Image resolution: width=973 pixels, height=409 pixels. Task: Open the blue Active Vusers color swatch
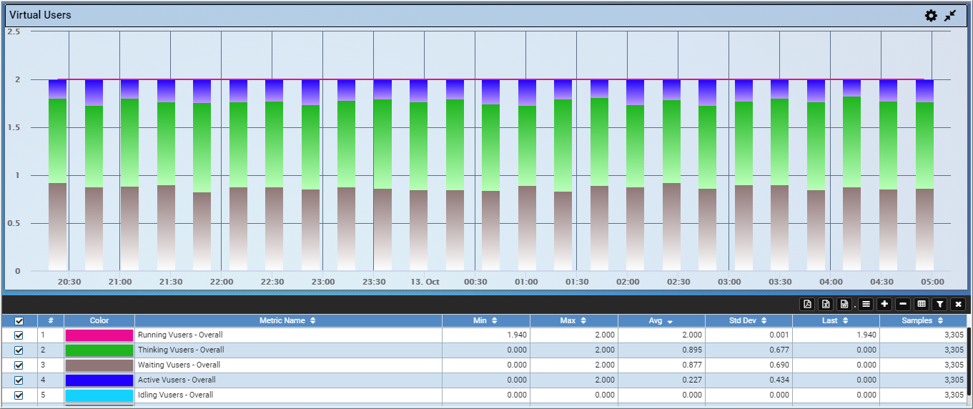click(x=99, y=380)
